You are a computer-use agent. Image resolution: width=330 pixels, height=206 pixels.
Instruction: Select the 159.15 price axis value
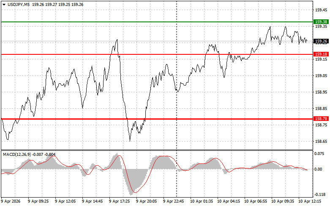(x=321, y=59)
